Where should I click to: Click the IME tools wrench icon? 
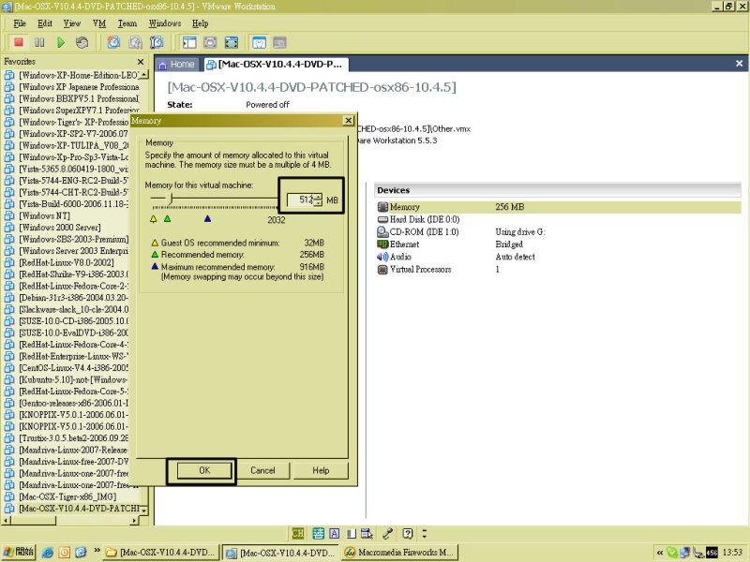[387, 533]
